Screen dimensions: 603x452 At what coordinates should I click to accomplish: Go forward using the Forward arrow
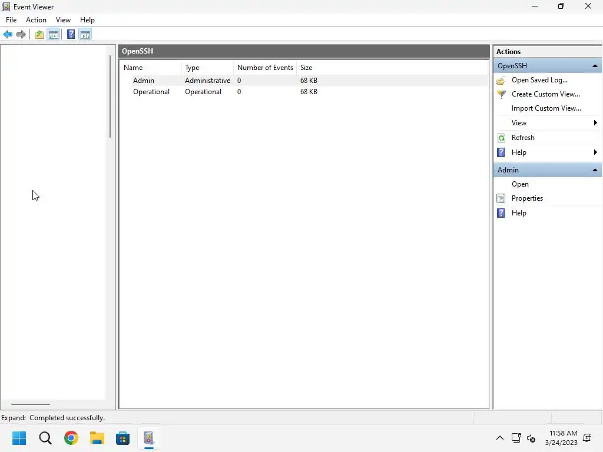(21, 35)
